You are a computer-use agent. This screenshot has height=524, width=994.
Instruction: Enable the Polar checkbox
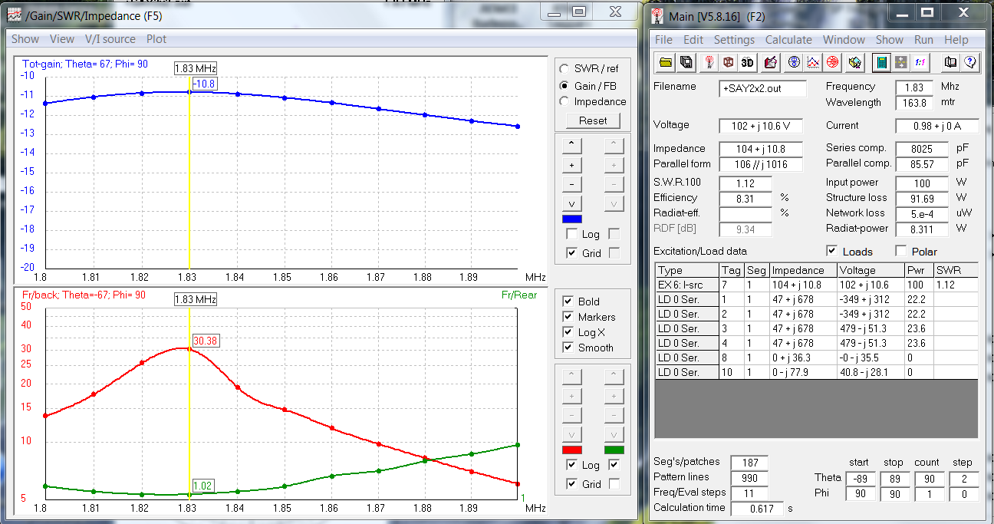tap(901, 251)
